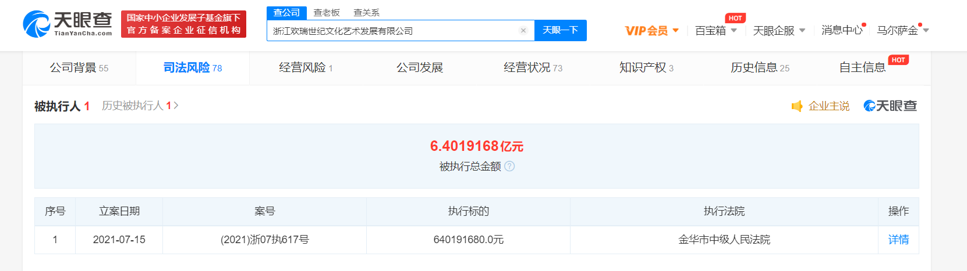Screen dimensions: 967x271
Task: Open the 百宝箱 dropdown menu
Action: point(715,31)
